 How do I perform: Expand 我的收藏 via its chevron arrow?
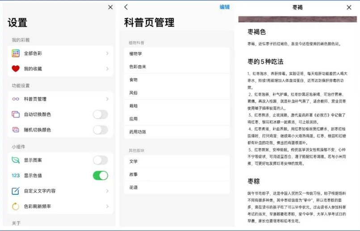[x=107, y=68]
